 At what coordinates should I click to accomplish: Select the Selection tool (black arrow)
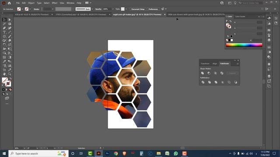coord(4,20)
